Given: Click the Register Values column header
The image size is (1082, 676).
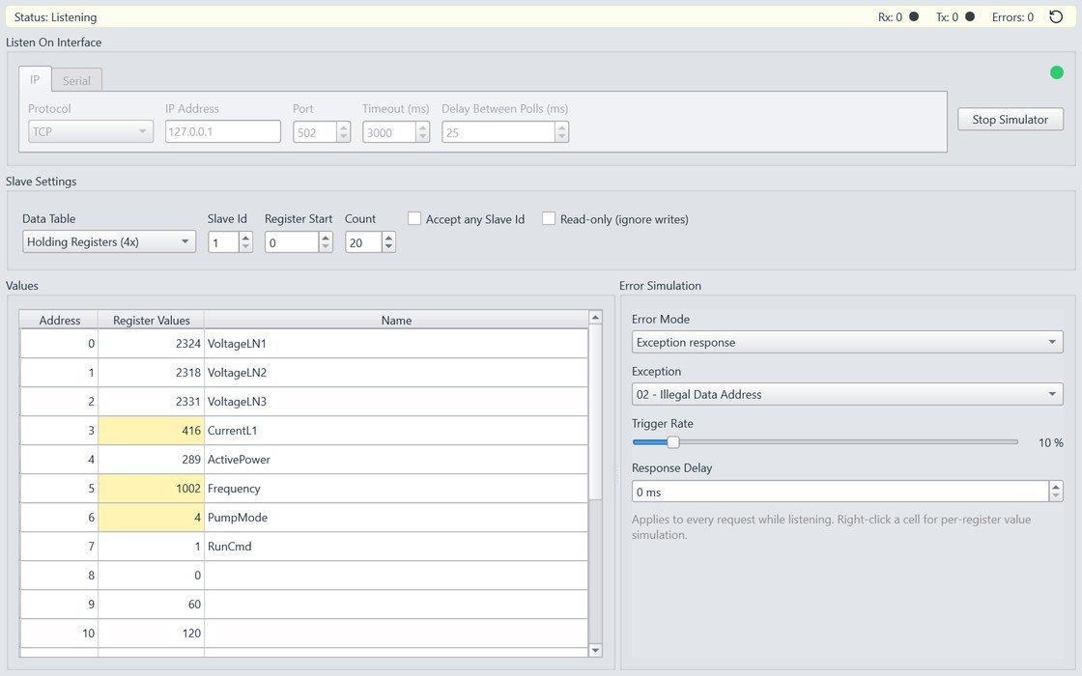Looking at the screenshot, I should tap(151, 320).
